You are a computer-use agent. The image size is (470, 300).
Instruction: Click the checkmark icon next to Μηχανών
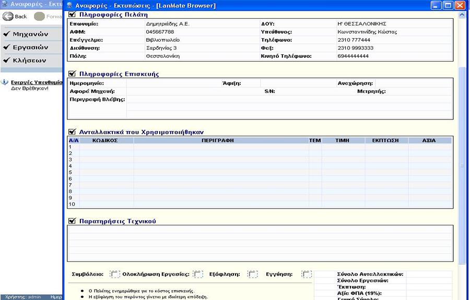[x=7, y=34]
